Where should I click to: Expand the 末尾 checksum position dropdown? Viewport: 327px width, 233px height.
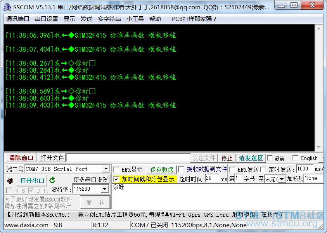coord(282,179)
